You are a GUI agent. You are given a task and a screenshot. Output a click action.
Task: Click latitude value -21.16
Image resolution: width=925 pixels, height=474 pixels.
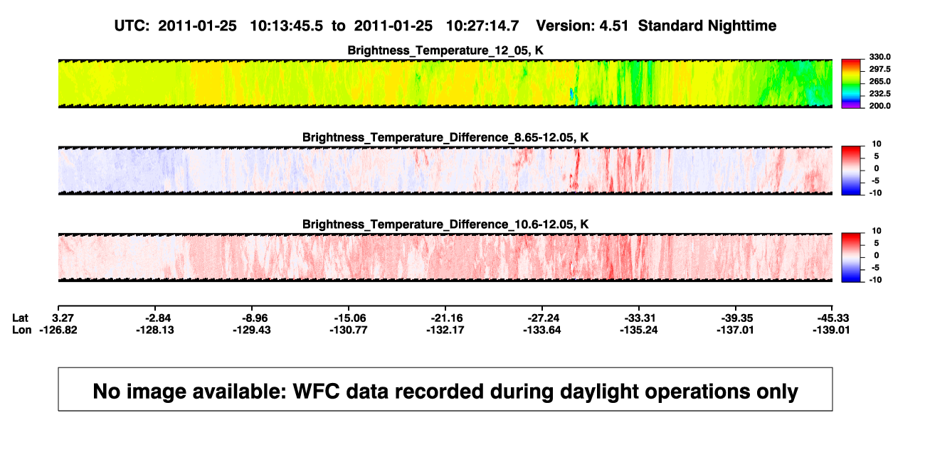(445, 318)
